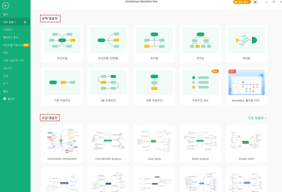Viewport: 282px width, 192px height.
Task: Select the 마인드맵 blank template icon
Action: click(62, 40)
